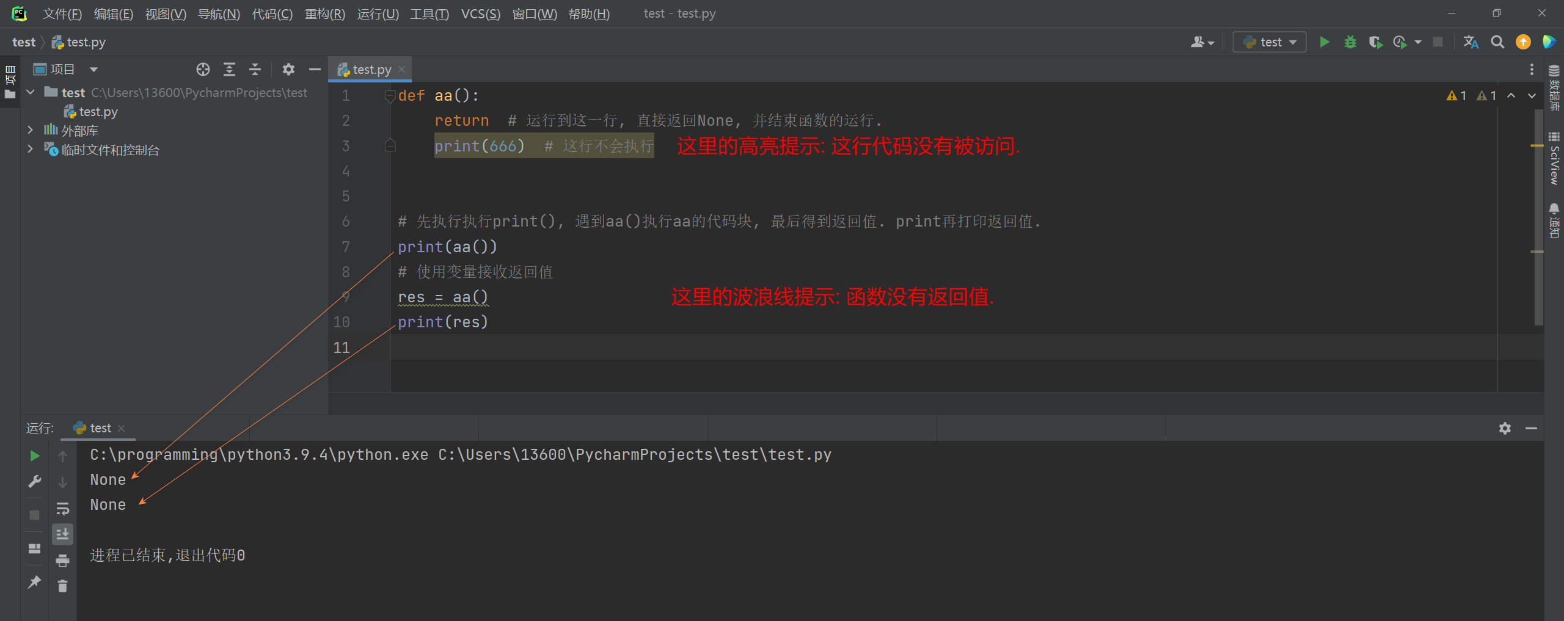
Task: Open the Edit menu (编辑)
Action: click(x=114, y=13)
